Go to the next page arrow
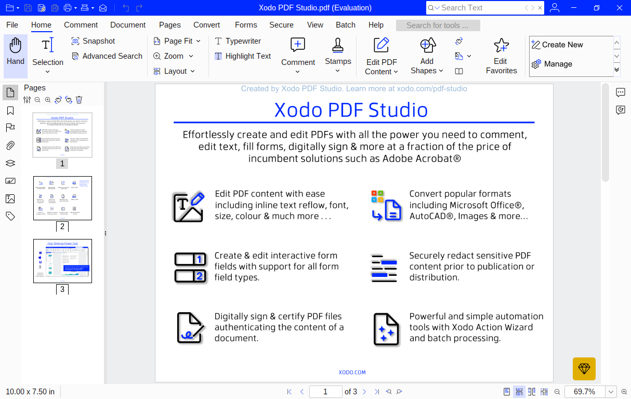 pos(364,392)
